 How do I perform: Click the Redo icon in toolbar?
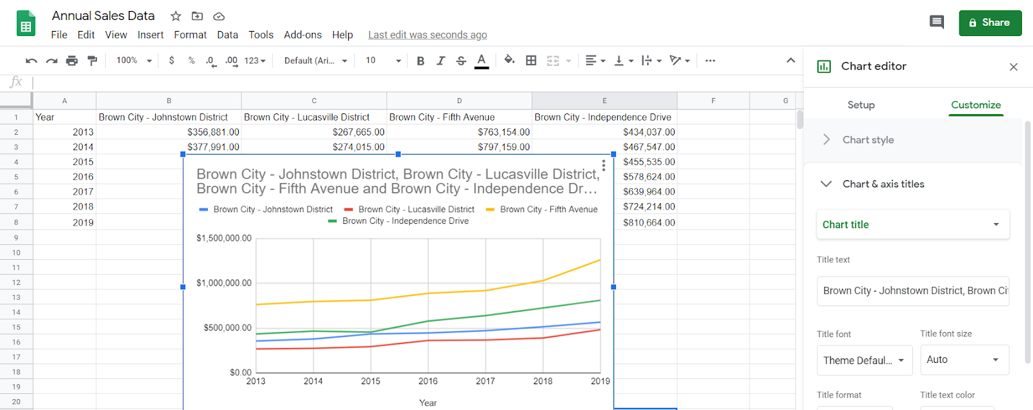coord(52,61)
